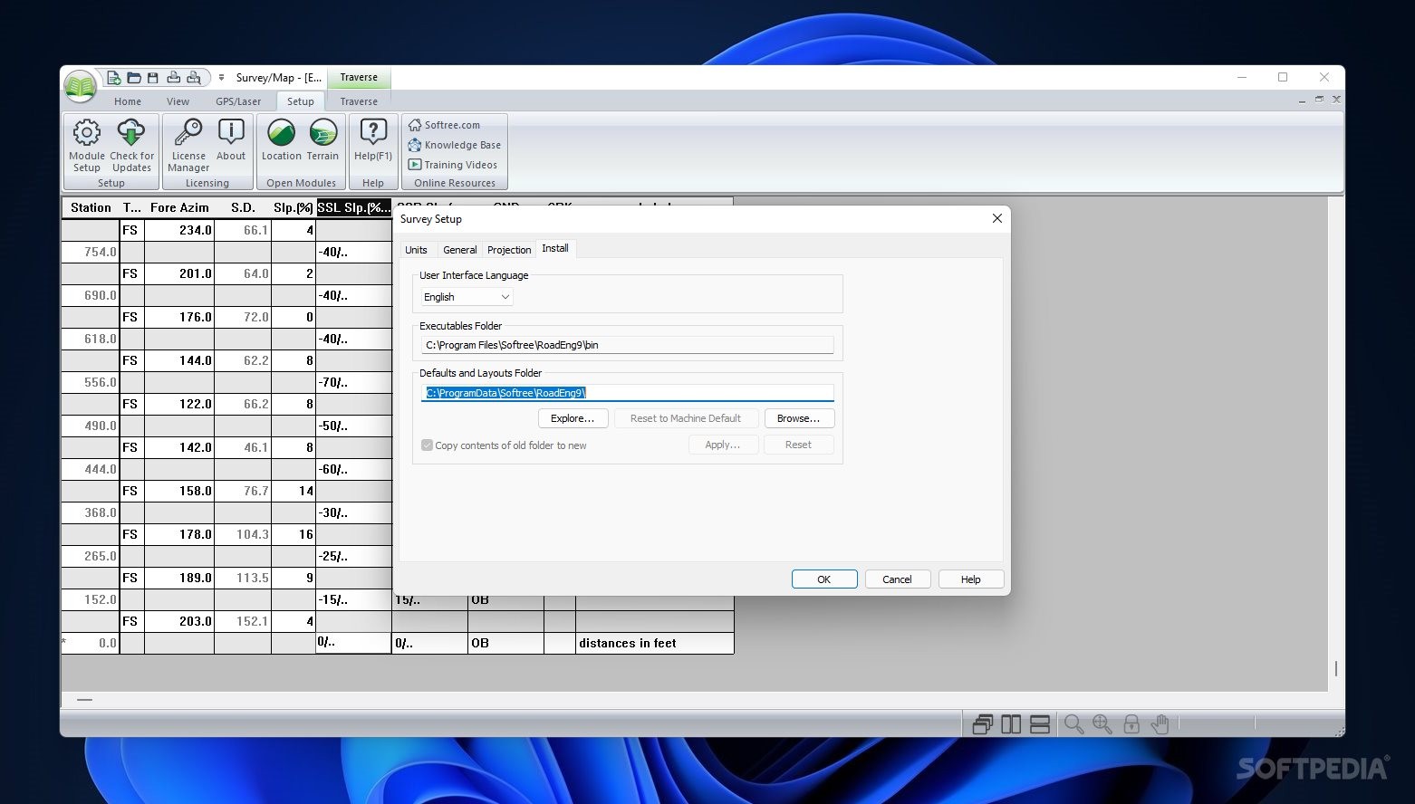Open the Terrain module
The height and width of the screenshot is (804, 1415).
pos(322,140)
